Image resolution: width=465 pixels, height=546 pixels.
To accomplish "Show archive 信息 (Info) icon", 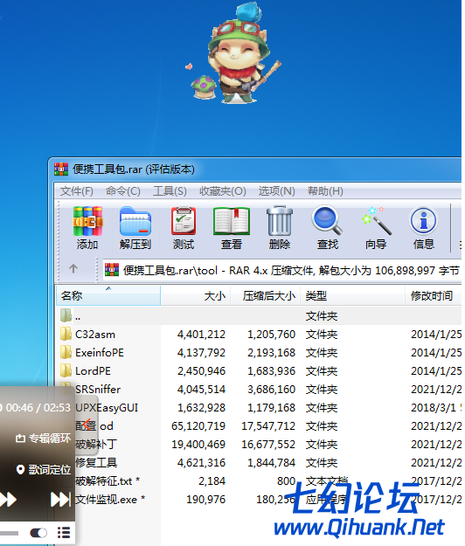I will coord(424,228).
